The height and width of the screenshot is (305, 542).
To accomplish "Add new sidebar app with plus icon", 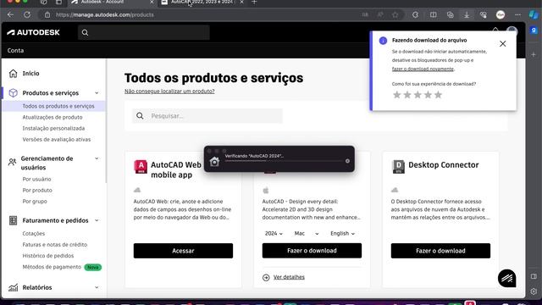I will coord(534,54).
